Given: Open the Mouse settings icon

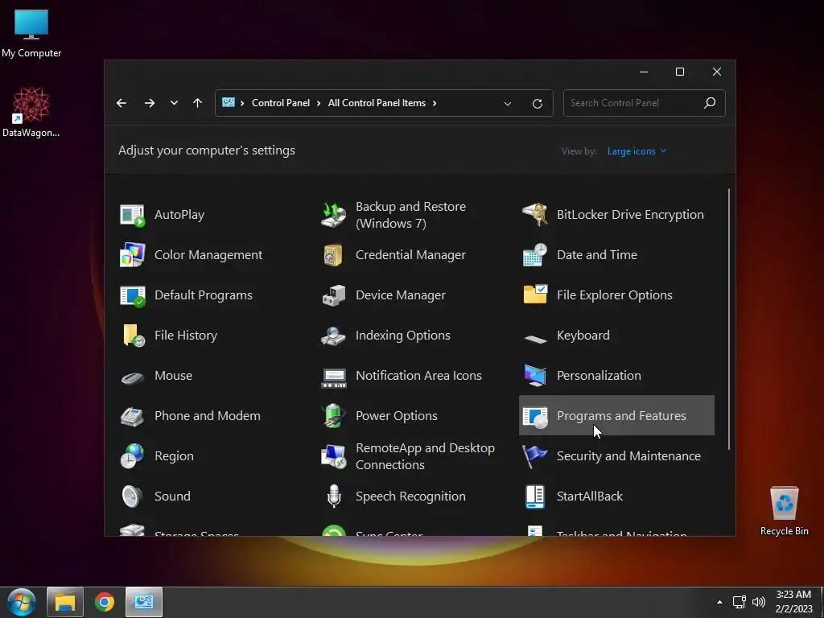Looking at the screenshot, I should pyautogui.click(x=132, y=377).
